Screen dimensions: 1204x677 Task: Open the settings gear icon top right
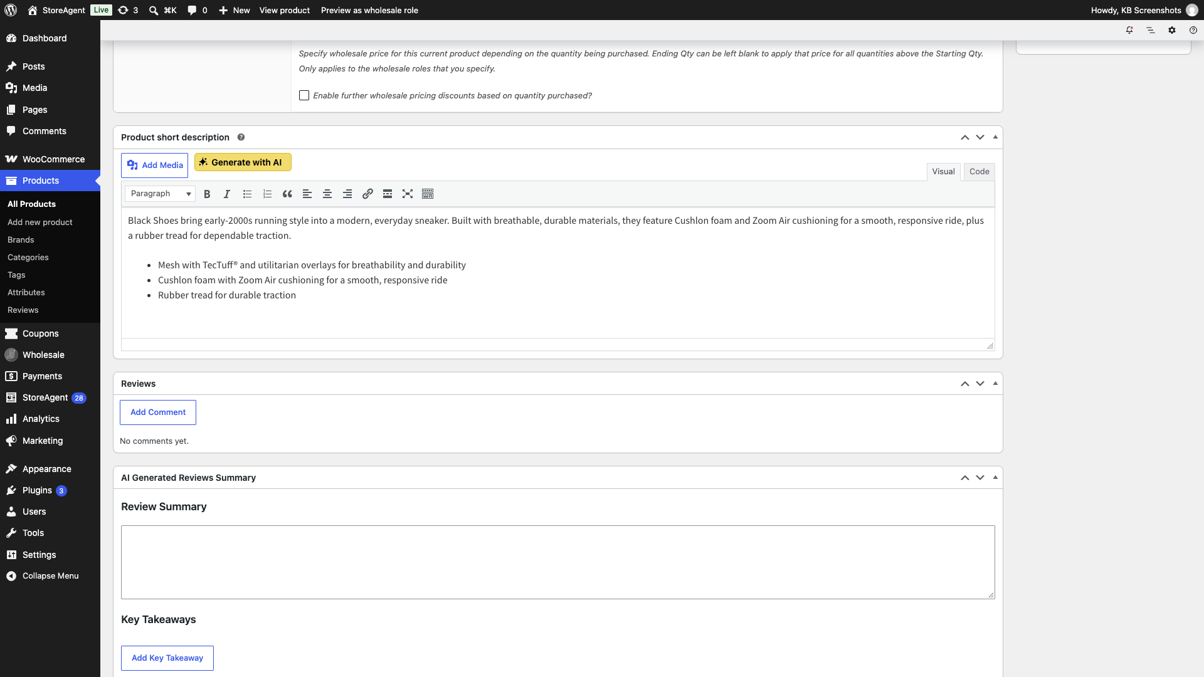click(x=1172, y=30)
